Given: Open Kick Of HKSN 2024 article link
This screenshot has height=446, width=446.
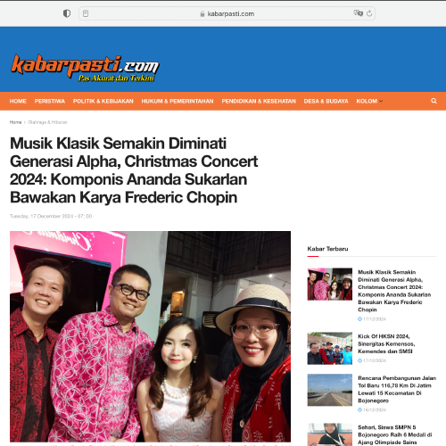Looking at the screenshot, I should [x=386, y=343].
